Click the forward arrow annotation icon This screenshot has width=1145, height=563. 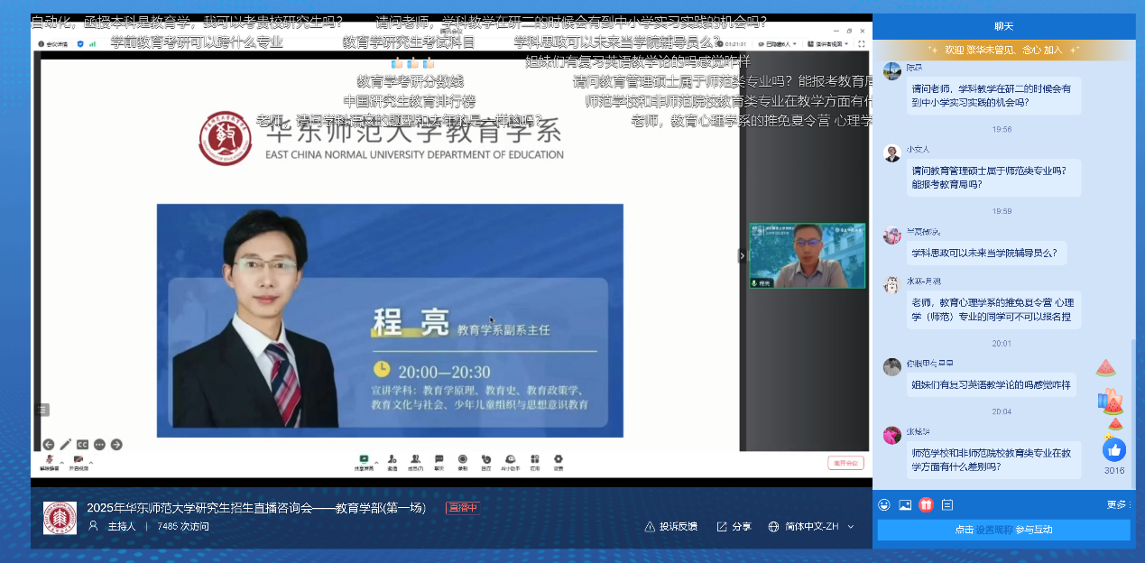pos(116,444)
